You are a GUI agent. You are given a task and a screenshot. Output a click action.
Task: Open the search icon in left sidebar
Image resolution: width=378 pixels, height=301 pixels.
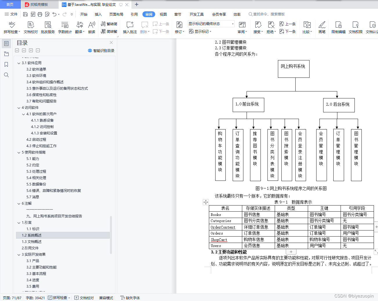(x=6, y=75)
